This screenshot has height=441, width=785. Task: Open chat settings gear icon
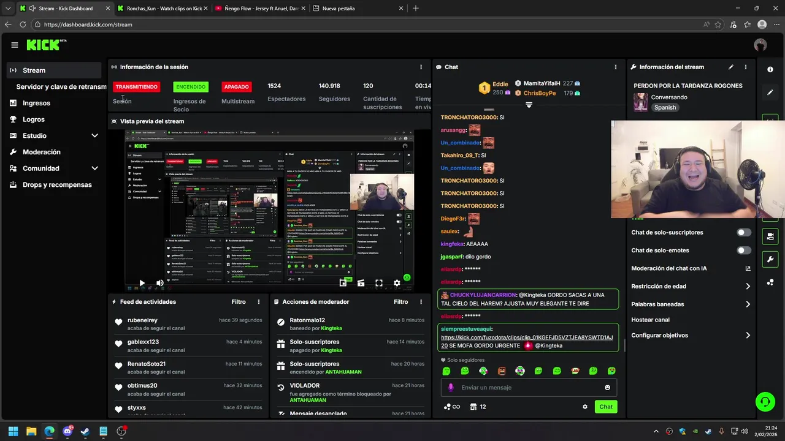tap(584, 407)
